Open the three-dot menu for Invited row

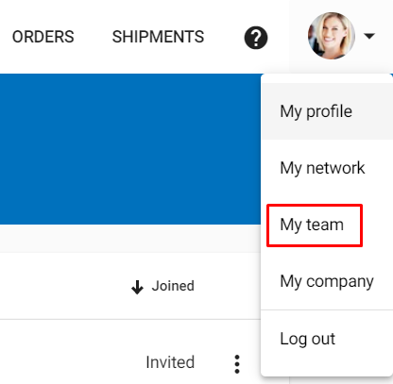pyautogui.click(x=237, y=364)
